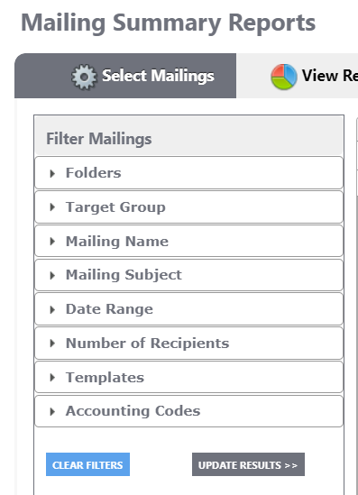Viewport: 358px width, 495px height.
Task: Click the pie chart icon for View Reports
Action: 284,77
